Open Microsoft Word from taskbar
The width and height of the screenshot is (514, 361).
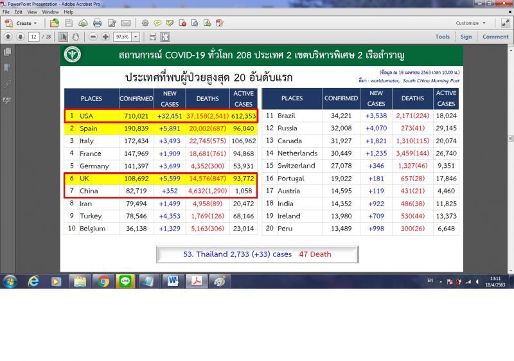point(173,281)
